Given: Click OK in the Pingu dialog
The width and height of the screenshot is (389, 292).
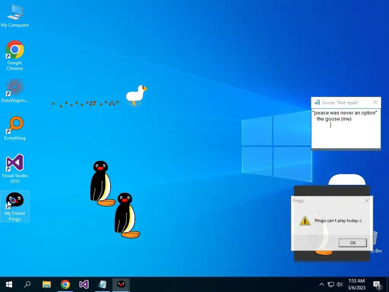Looking at the screenshot, I should pos(353,243).
